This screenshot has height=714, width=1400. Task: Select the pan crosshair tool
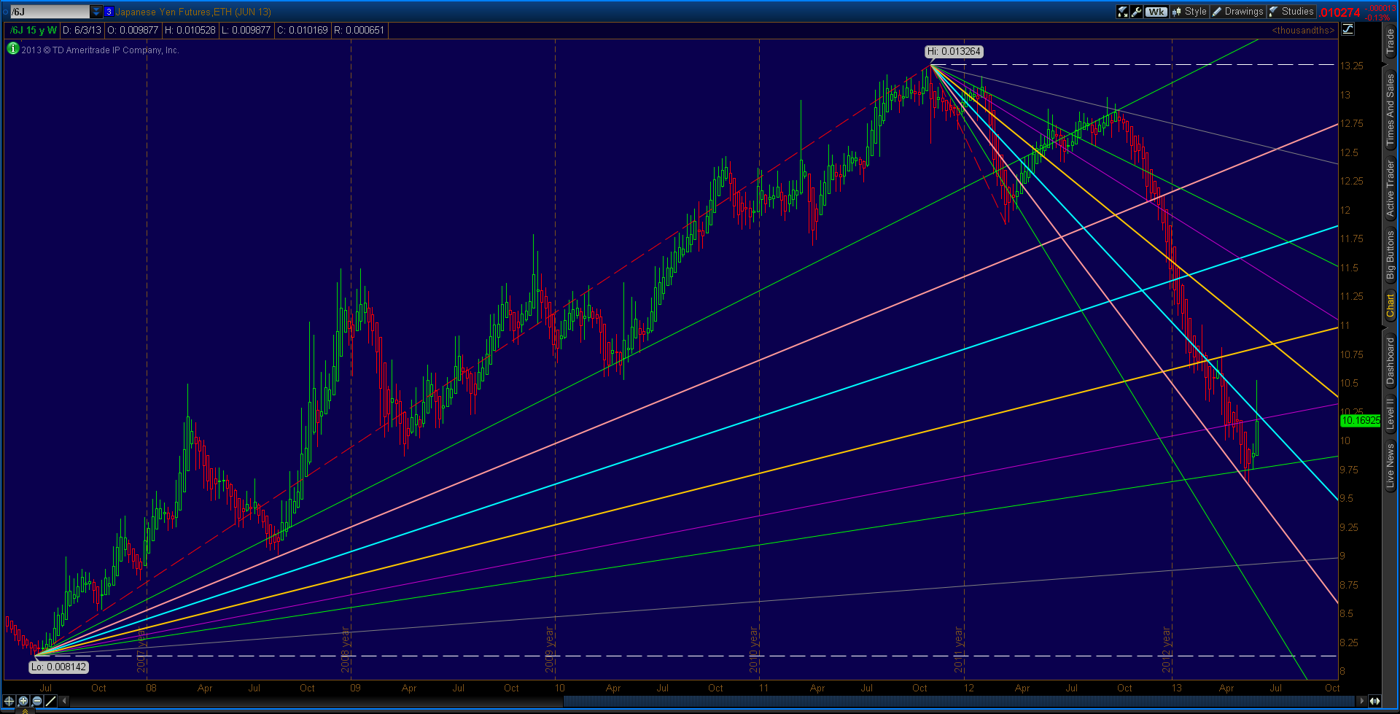tap(8, 701)
